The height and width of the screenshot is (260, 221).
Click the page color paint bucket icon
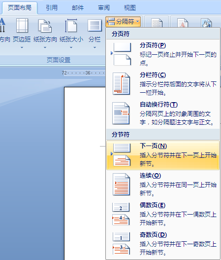206,23
